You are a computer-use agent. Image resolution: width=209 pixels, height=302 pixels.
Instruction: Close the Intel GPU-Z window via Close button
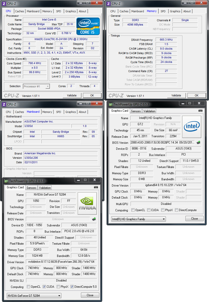194,219
